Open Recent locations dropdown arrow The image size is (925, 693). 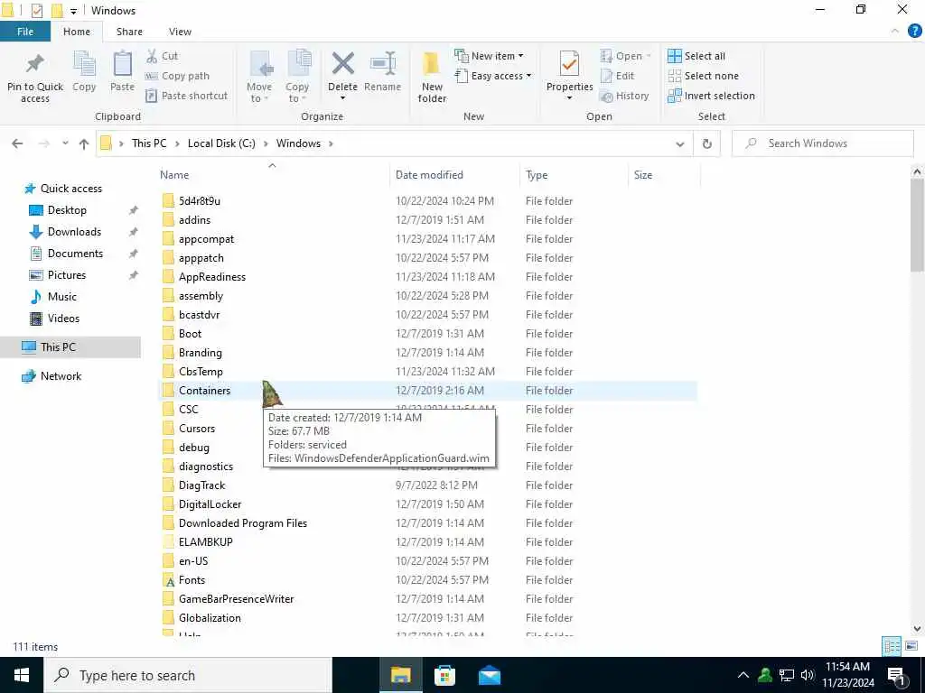point(65,143)
